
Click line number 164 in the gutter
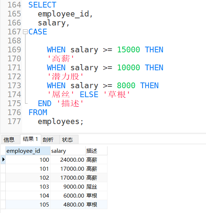pos(14,5)
